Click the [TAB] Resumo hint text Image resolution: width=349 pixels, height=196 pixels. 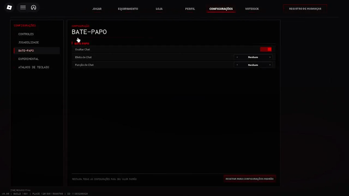[20, 190]
